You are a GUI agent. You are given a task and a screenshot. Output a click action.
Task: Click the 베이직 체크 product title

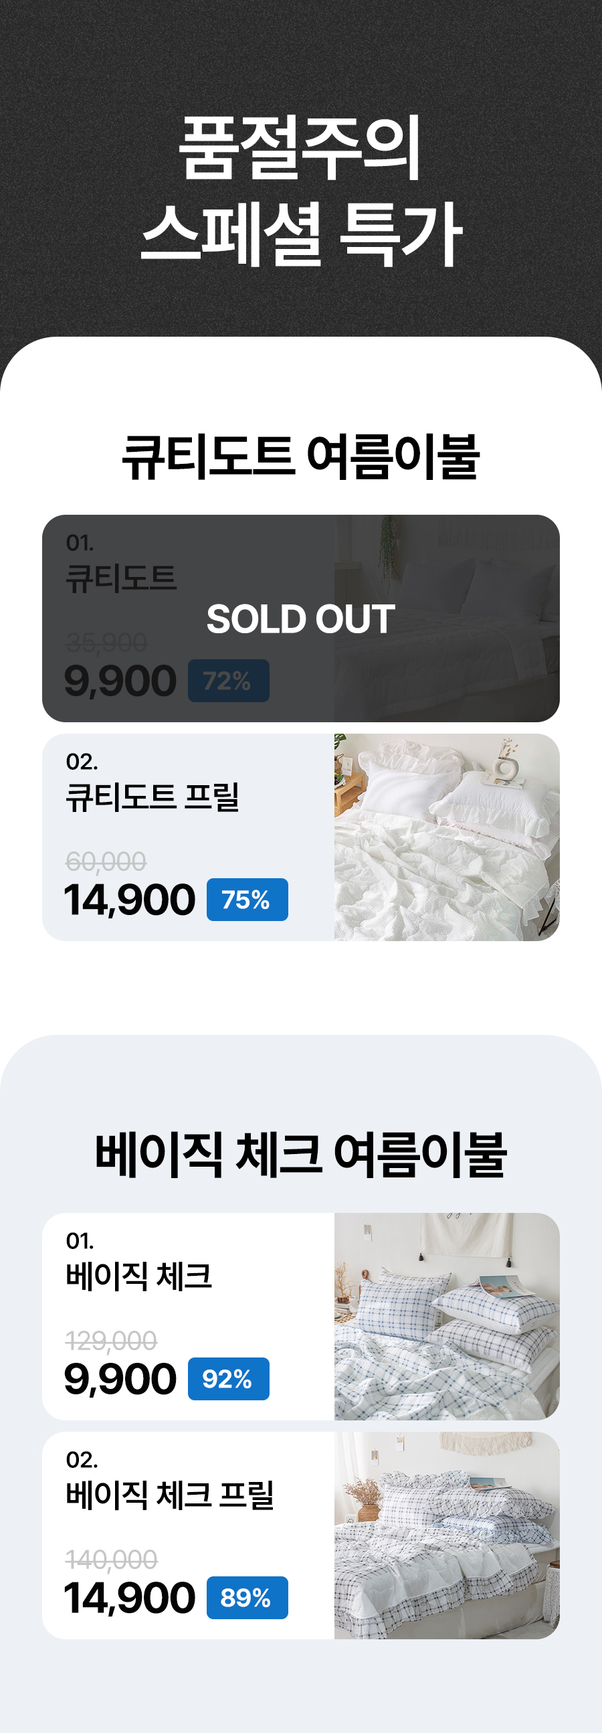(x=138, y=1276)
